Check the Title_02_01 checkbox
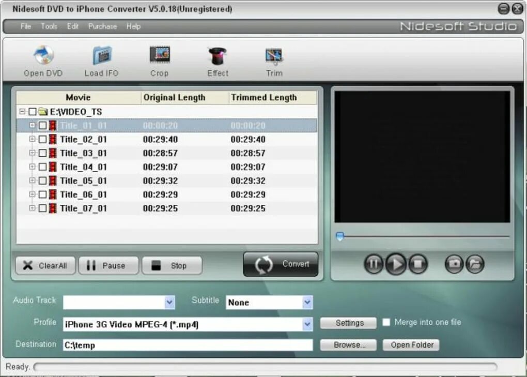The image size is (527, 377). click(42, 139)
